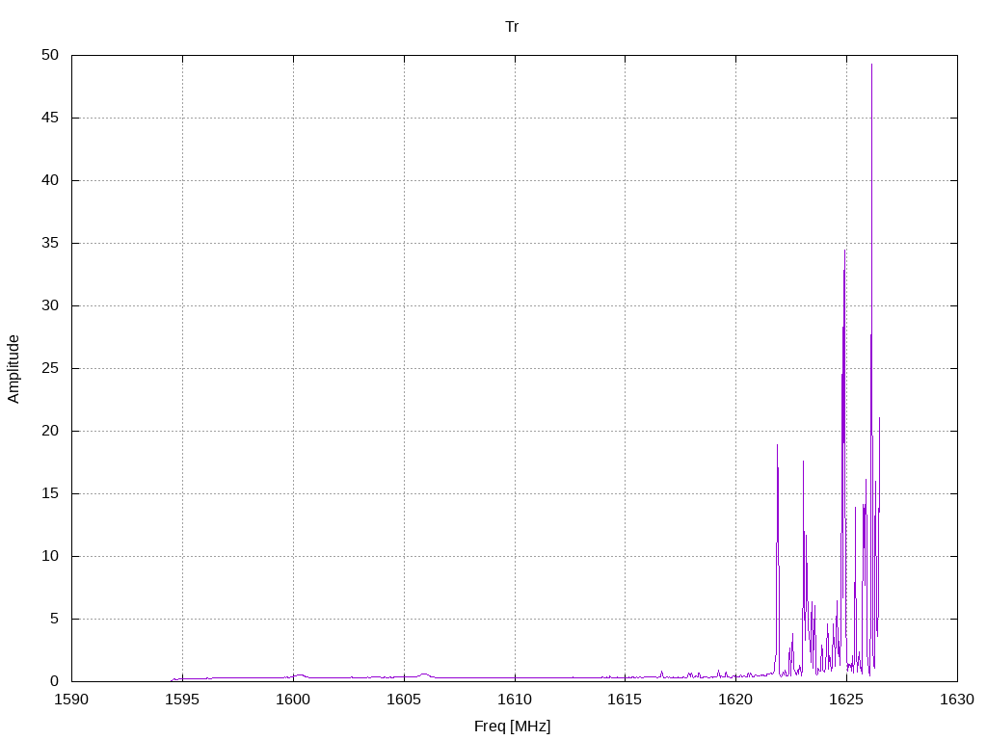Click the 'Amplitude' y-axis label

(13, 369)
